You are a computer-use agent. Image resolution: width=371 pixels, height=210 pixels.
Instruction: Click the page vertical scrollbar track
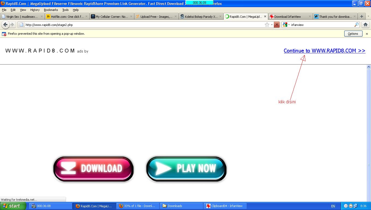(369, 133)
